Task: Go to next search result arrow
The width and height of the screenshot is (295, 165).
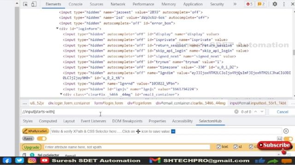Action: tap(262, 112)
